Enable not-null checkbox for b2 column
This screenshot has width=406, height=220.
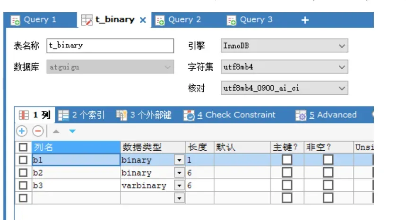(x=328, y=173)
